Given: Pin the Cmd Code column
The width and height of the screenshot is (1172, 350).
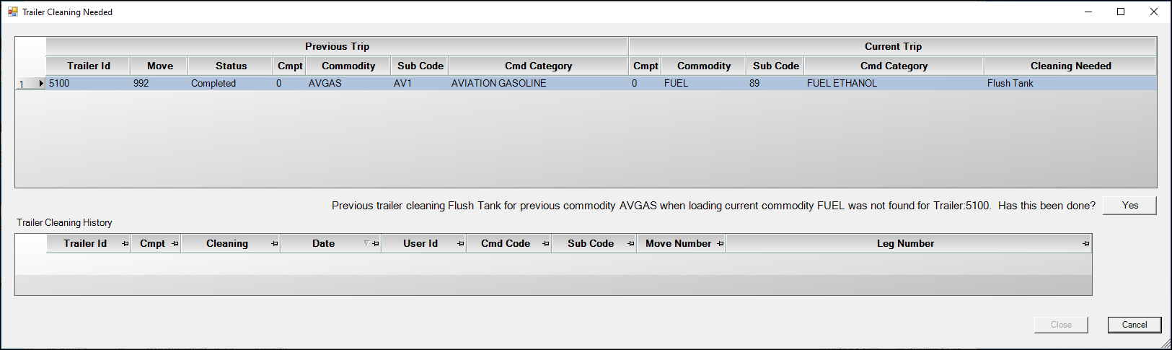Looking at the screenshot, I should point(546,244).
